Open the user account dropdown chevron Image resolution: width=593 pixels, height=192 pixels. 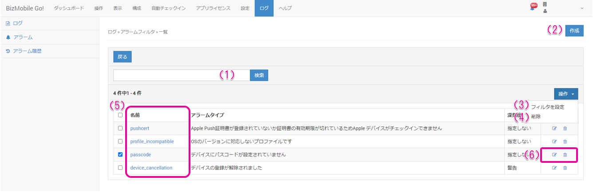point(582,8)
